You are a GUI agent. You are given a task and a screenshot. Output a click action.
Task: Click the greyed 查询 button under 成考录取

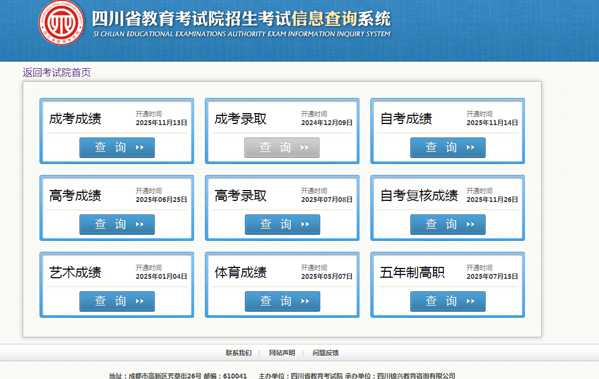tap(282, 147)
